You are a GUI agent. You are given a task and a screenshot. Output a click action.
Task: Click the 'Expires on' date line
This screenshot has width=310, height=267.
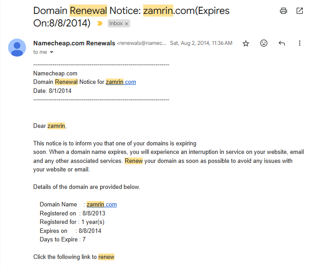[70, 231]
